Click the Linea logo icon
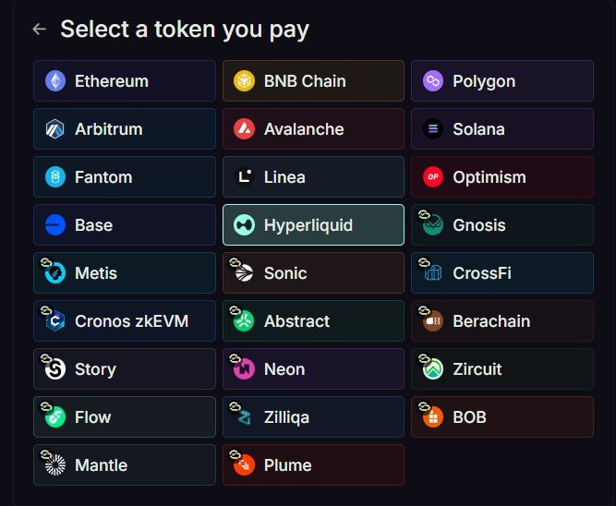616x506 pixels. (x=245, y=176)
